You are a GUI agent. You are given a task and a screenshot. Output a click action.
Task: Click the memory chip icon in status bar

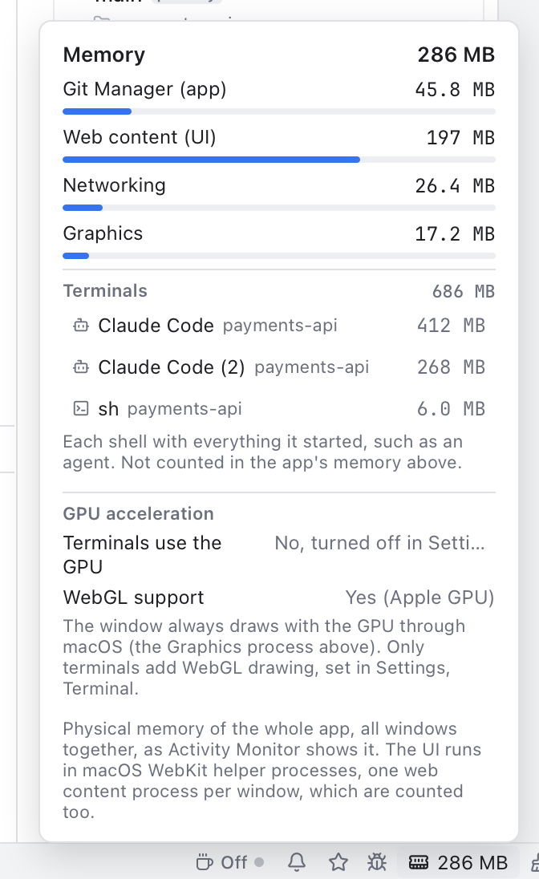click(419, 861)
